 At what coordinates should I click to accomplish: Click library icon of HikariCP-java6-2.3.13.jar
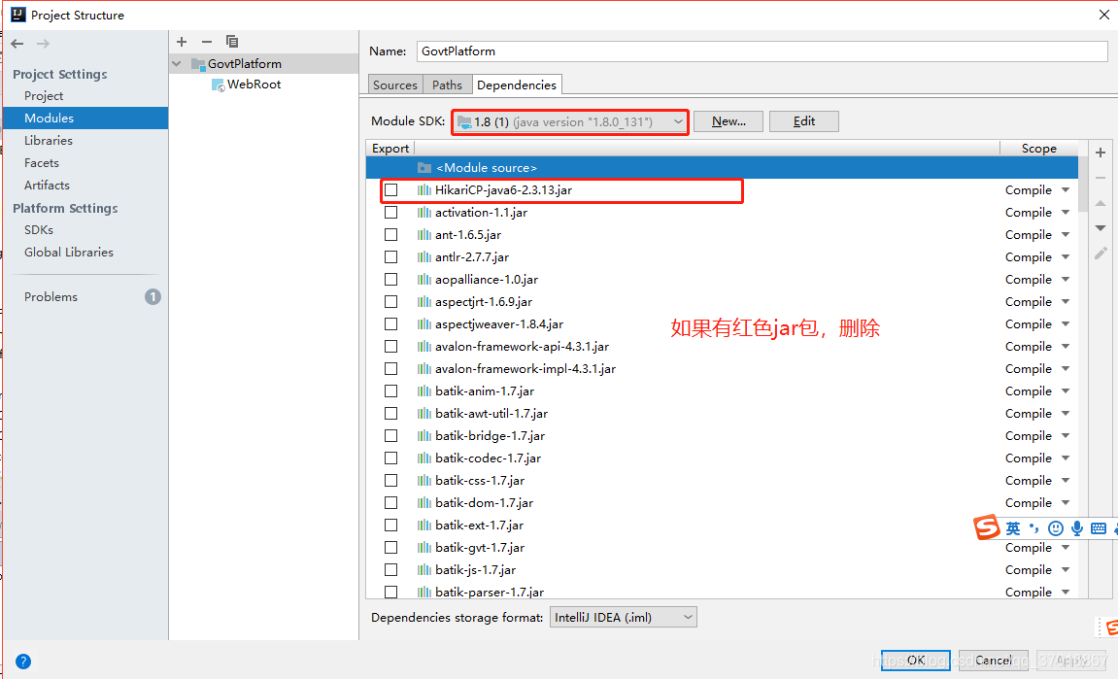click(424, 189)
